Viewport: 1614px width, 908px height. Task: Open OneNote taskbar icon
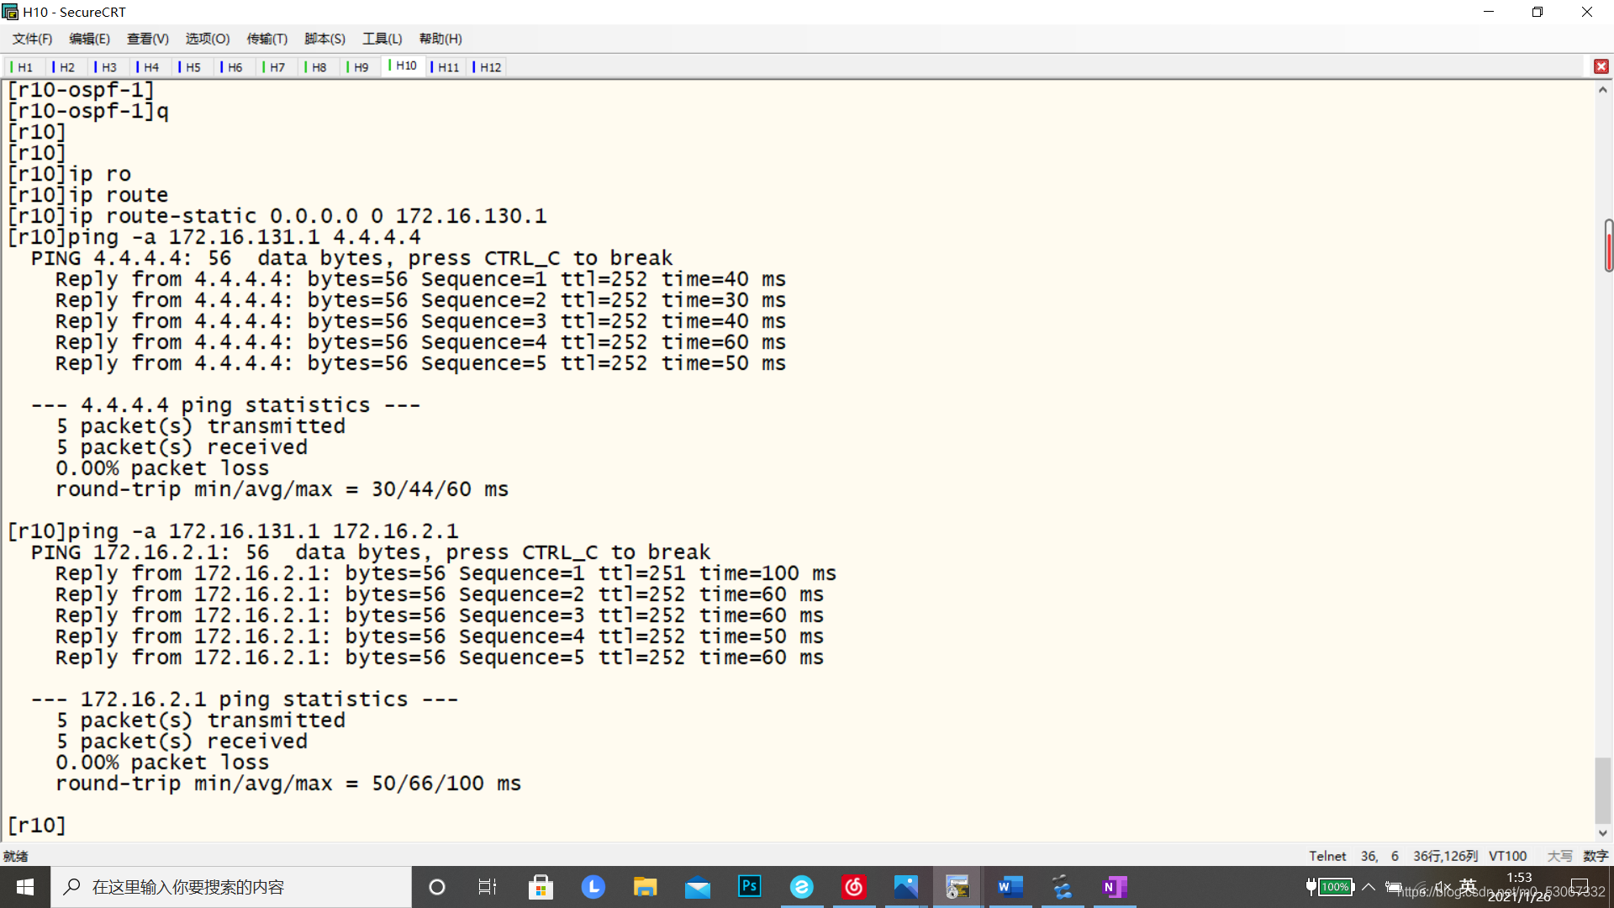1114,887
